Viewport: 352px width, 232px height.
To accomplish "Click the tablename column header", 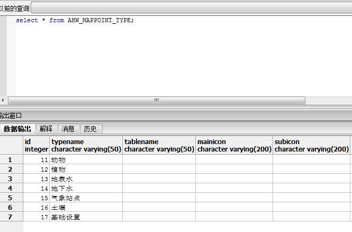I will click(x=159, y=145).
